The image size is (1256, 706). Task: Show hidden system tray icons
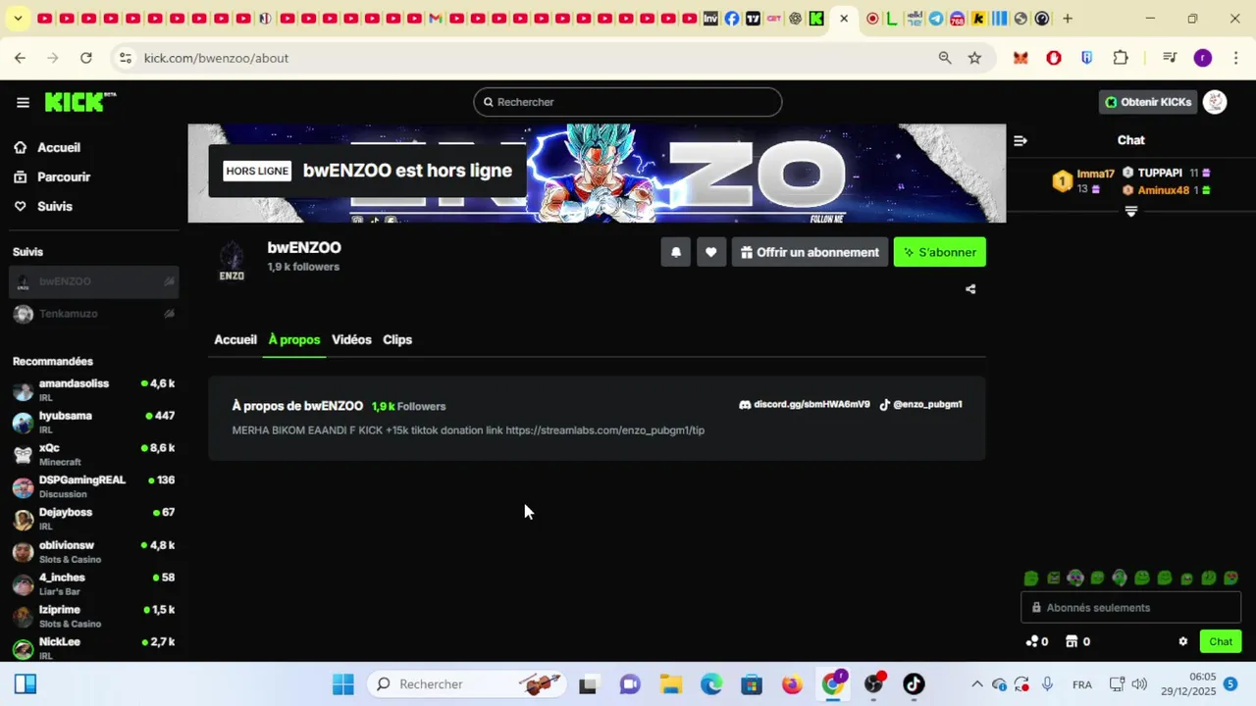[x=976, y=684]
